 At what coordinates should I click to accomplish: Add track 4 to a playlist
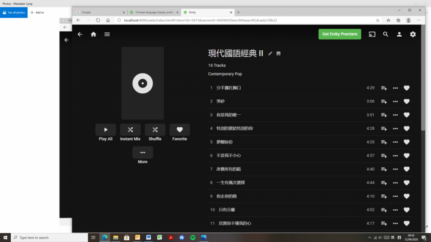(x=384, y=129)
